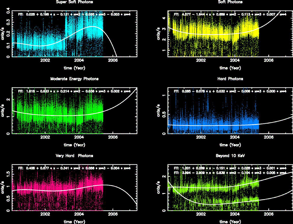Viewport: 293px width, 224px height.
Task: Click the 2006 tick label under Super Soft Photons
Action: (x=113, y=60)
